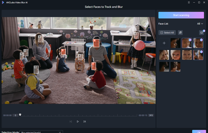Click the timeline playhead marker
The height and width of the screenshot is (133, 208).
coord(20,115)
